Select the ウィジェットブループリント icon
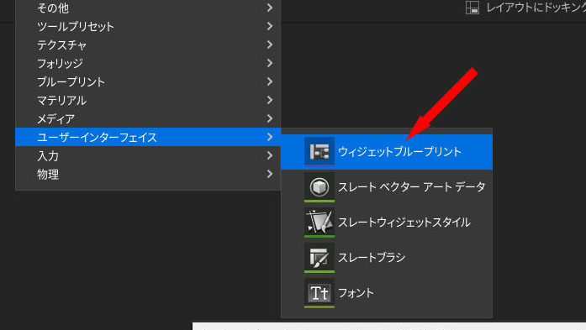The image size is (586, 330). click(x=319, y=151)
